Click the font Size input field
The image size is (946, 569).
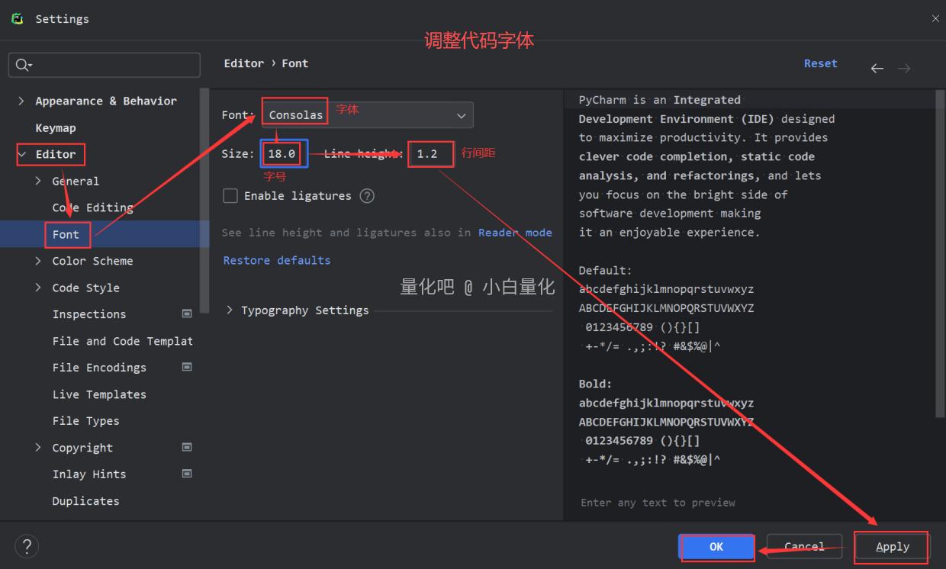point(282,153)
